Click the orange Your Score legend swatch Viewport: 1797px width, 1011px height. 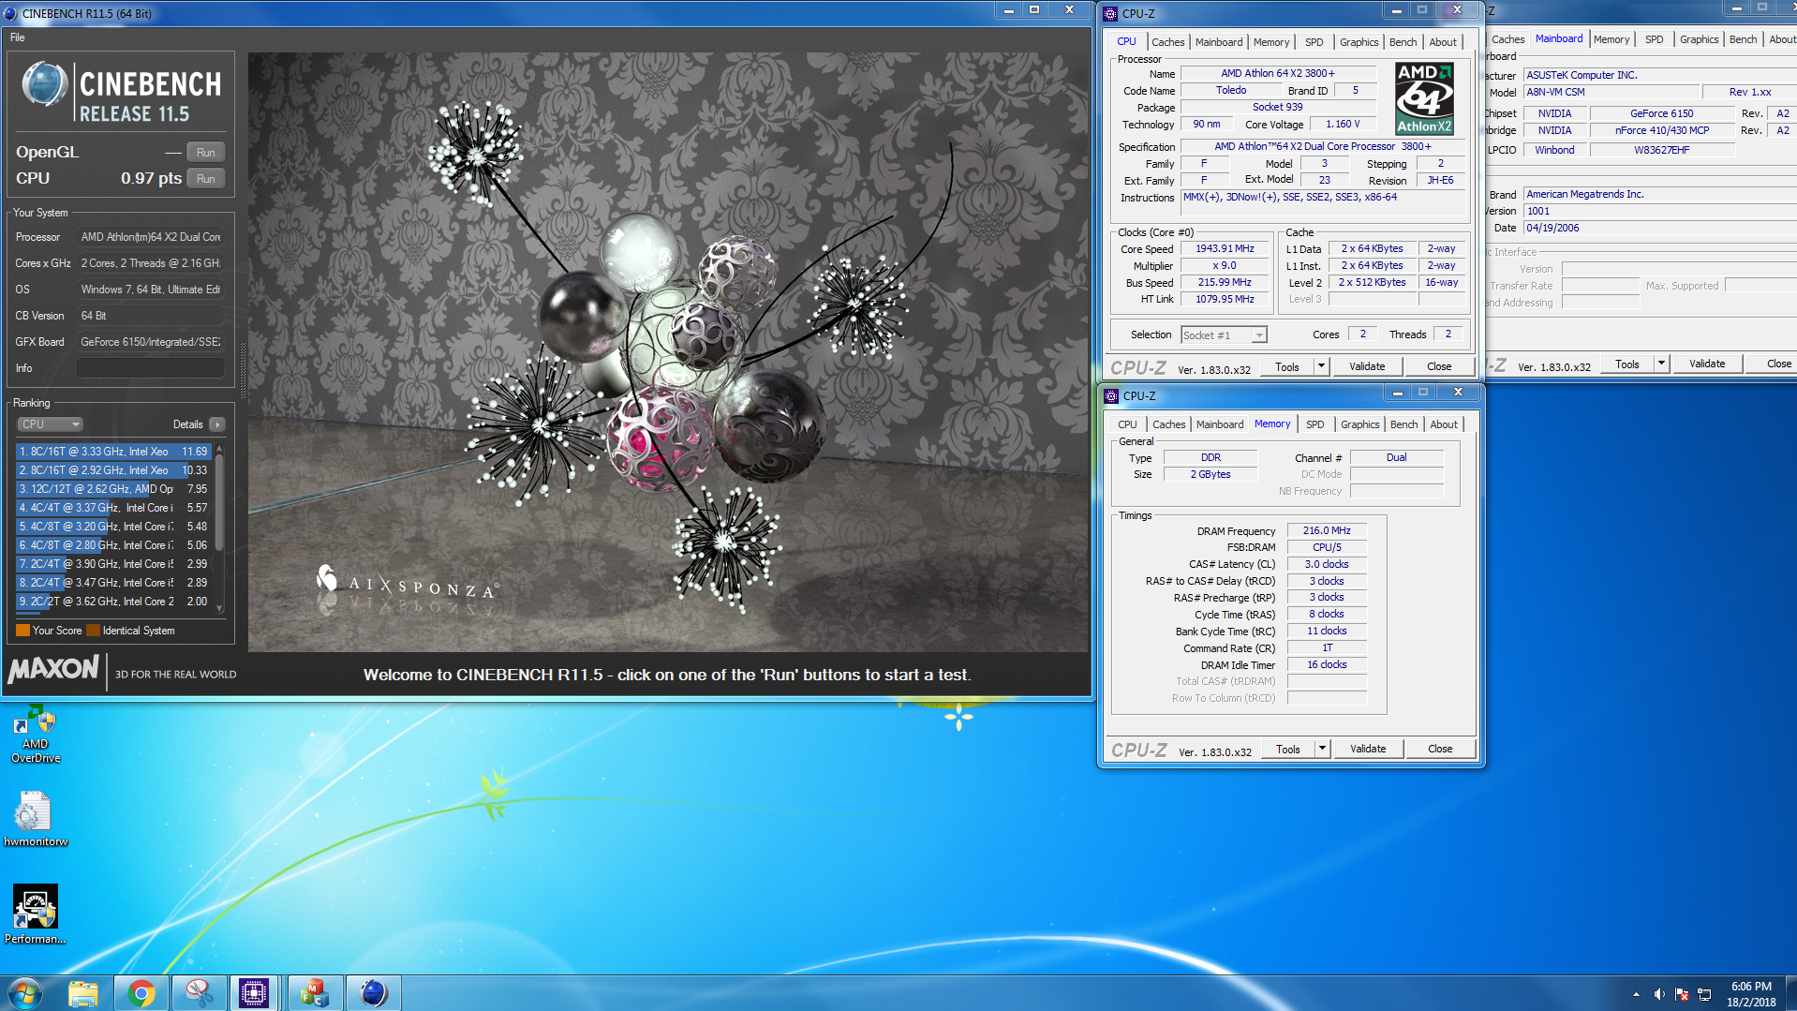23,631
